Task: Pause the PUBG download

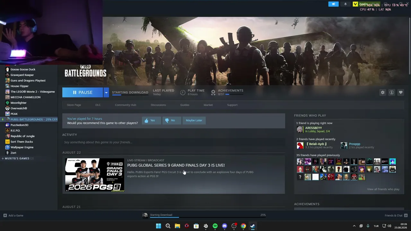Action: tap(83, 92)
